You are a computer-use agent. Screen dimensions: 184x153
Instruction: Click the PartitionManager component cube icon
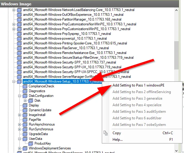(19, 19)
